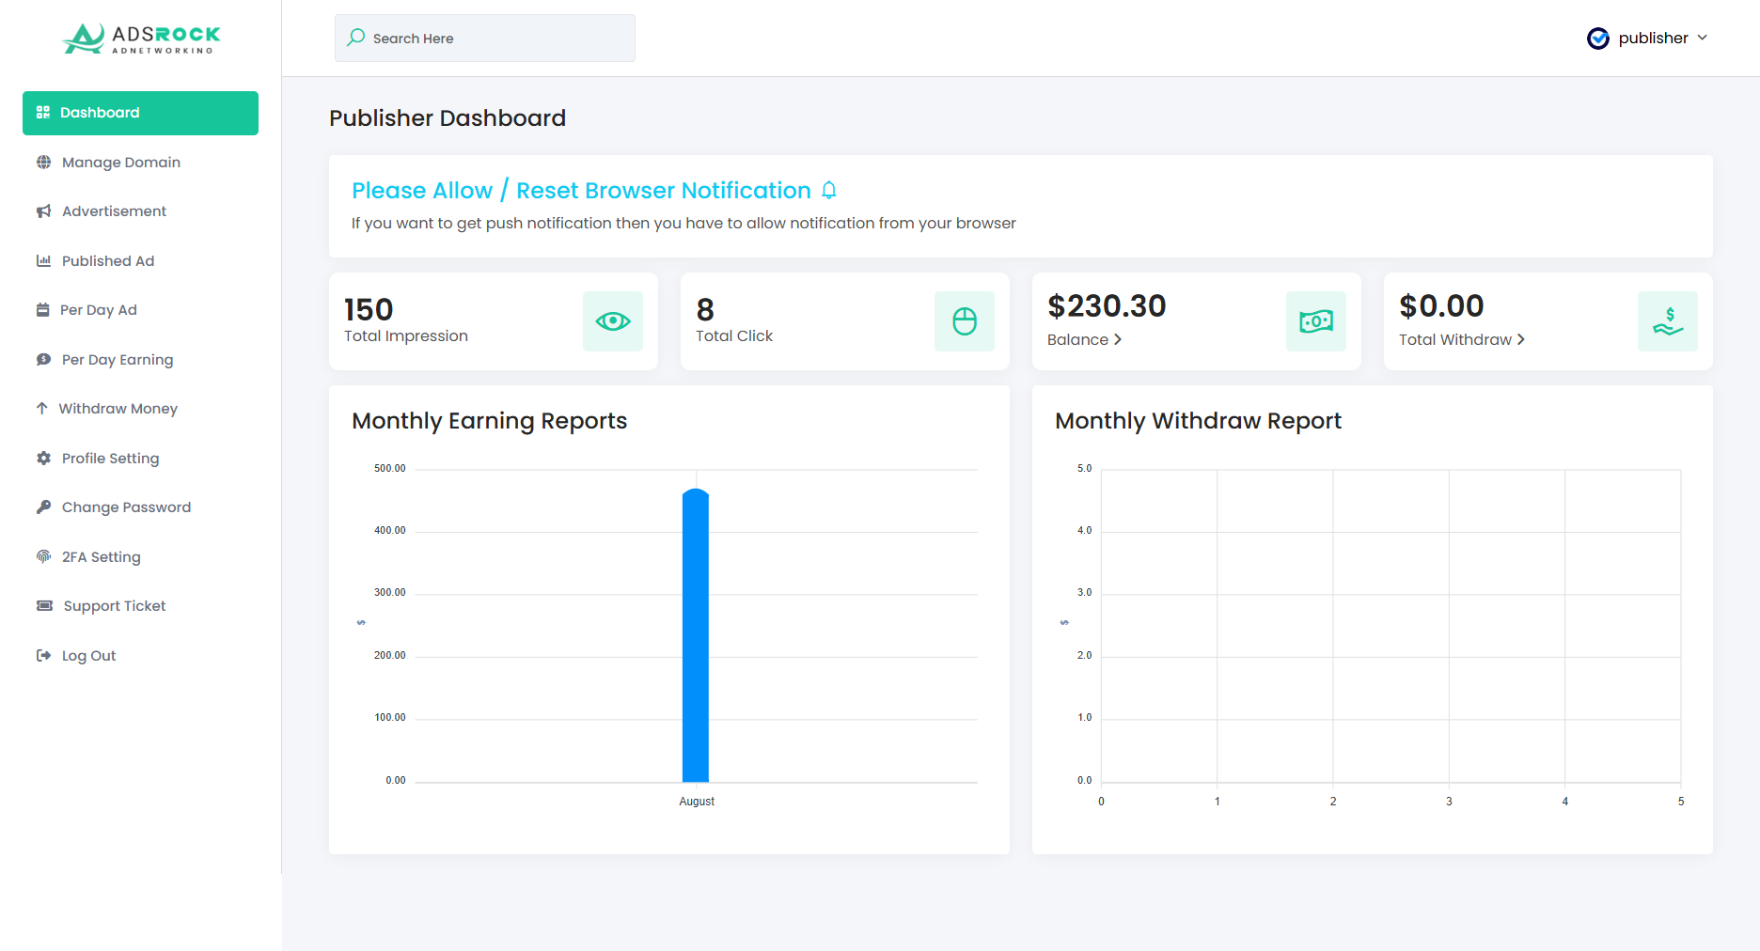The image size is (1760, 951).
Task: Click the Please Allow / Reset Browser Notification link
Action: tap(580, 190)
